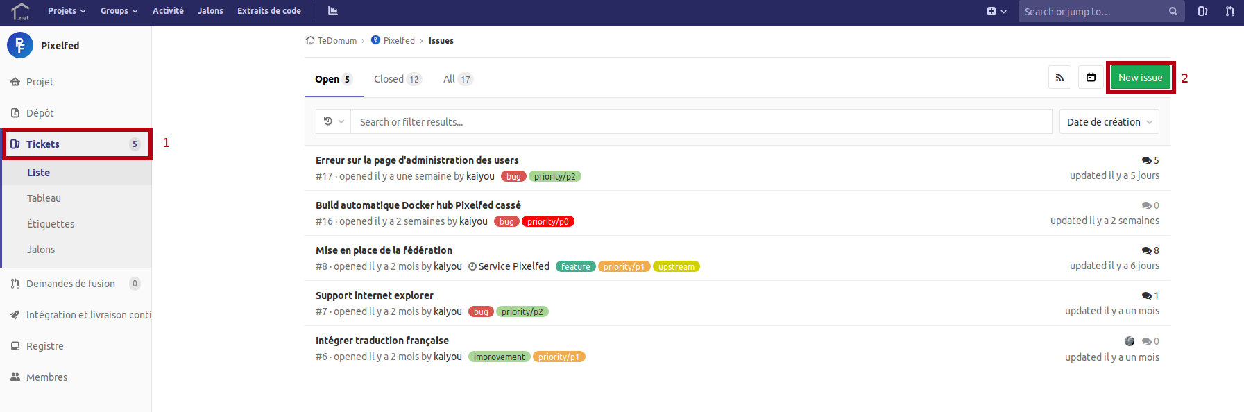Click the merge requests icon in top-right navbar
The image size is (1244, 412).
point(1229,11)
